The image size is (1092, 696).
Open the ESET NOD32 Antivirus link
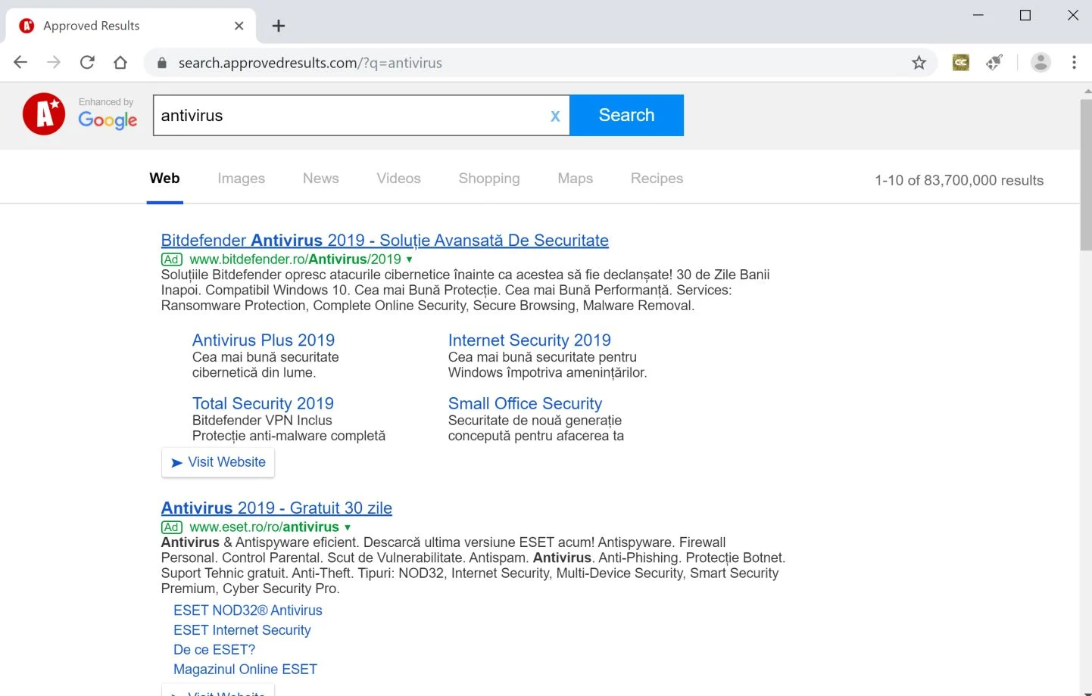[248, 611]
